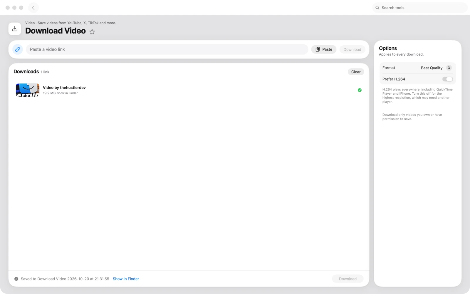
Task: Click the H.264 plays everywhere description
Action: click(x=417, y=96)
